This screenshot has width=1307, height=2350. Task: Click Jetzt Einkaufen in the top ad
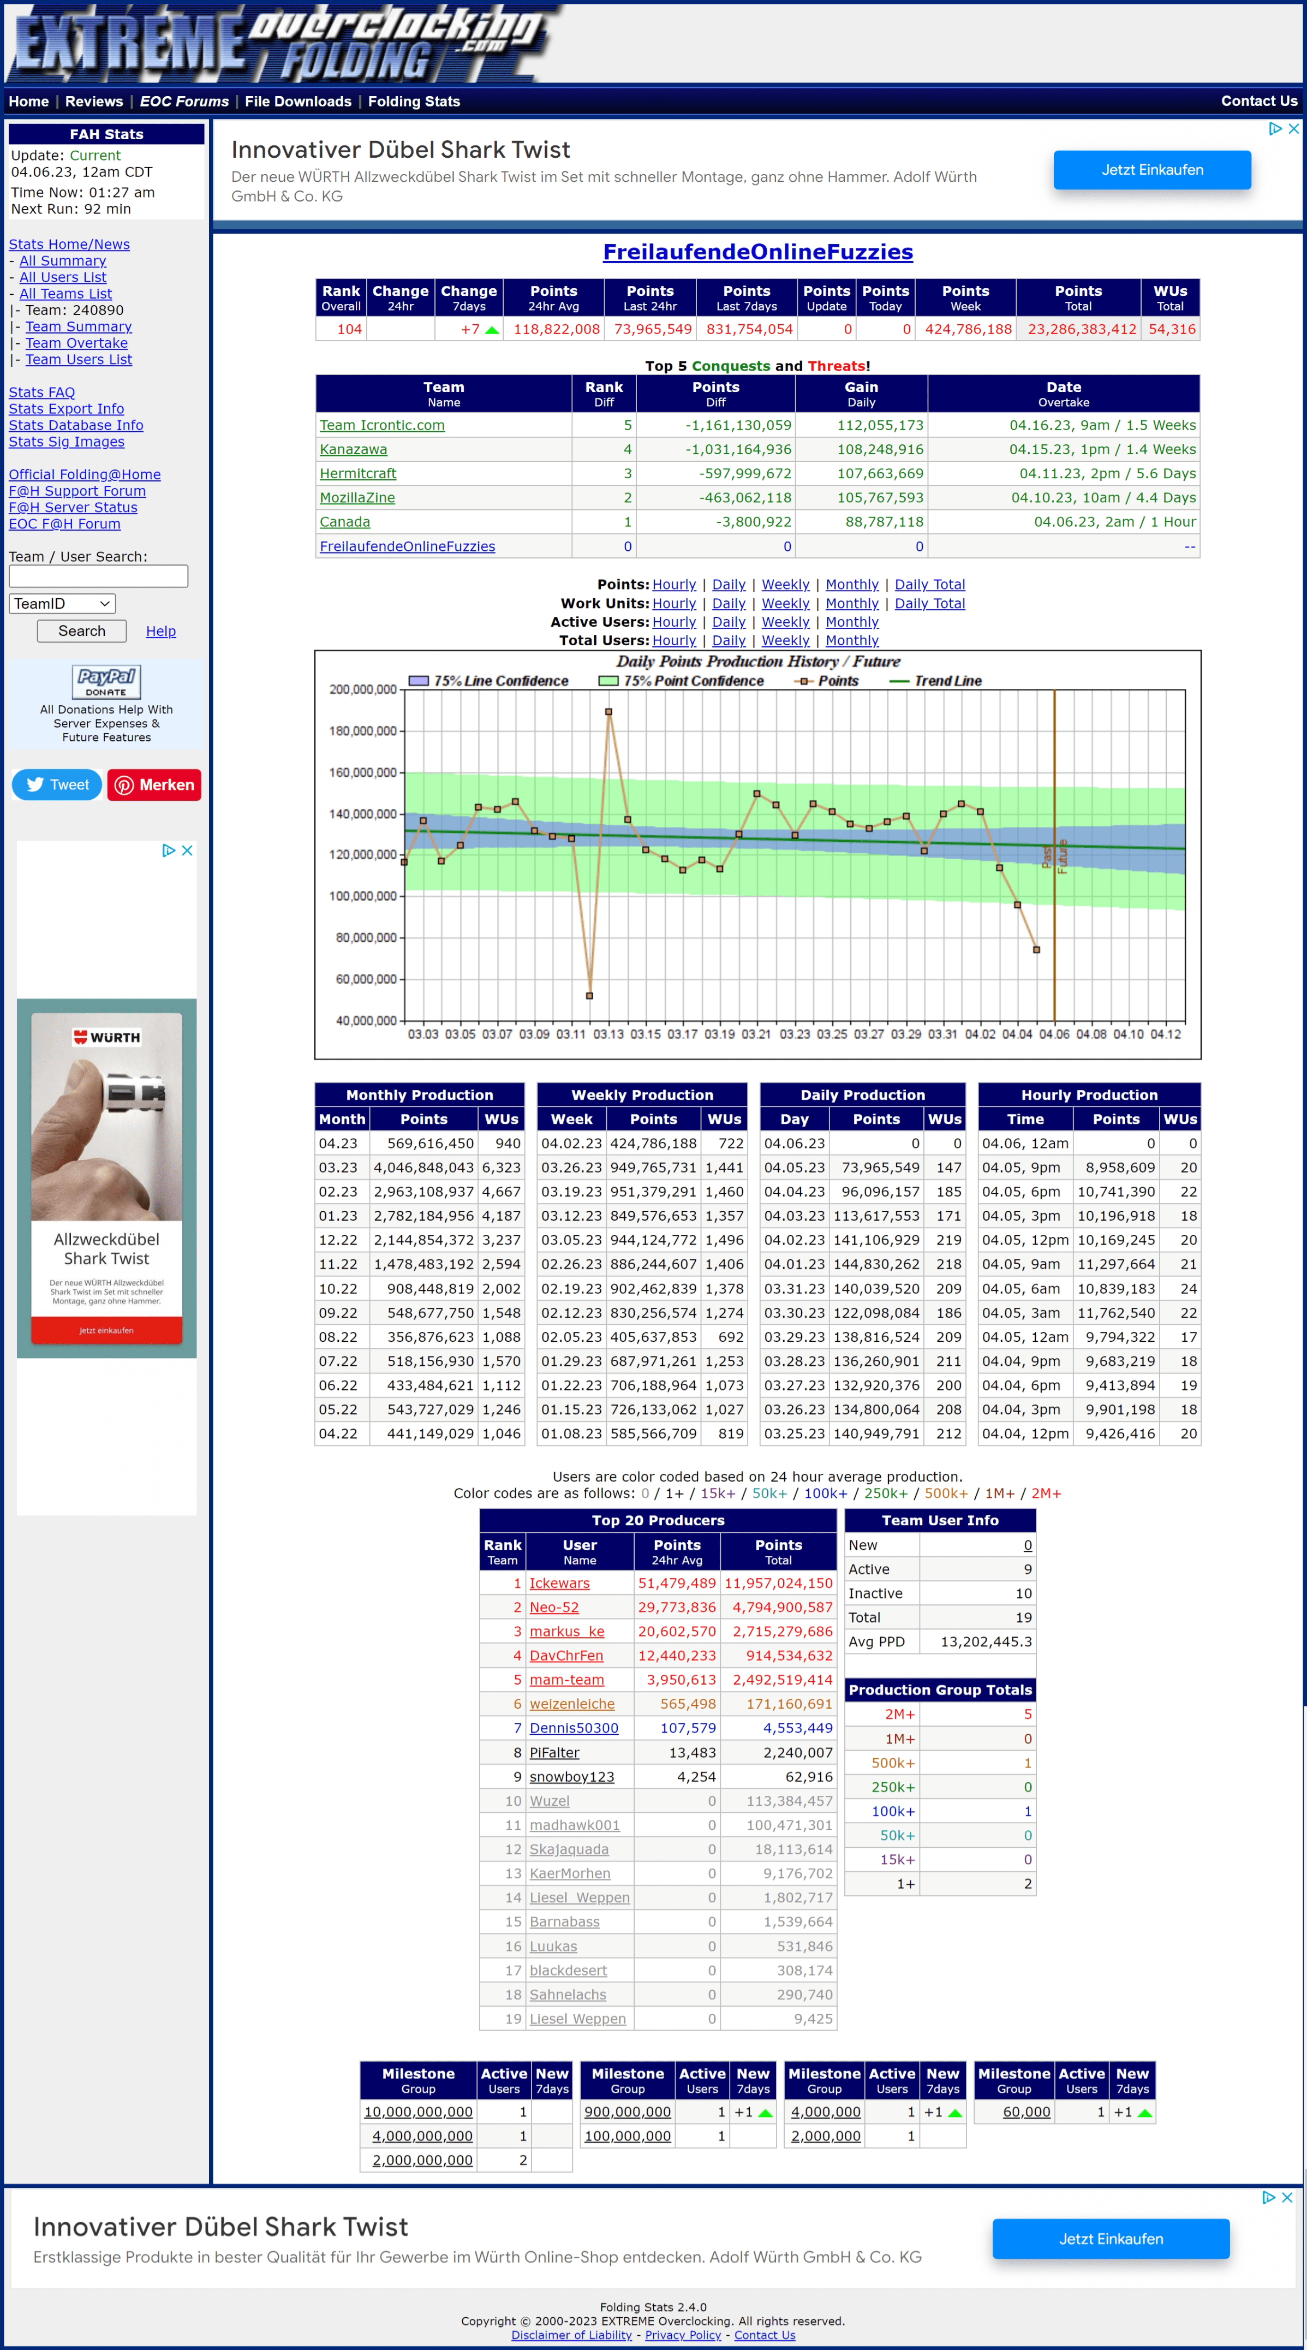click(x=1152, y=170)
